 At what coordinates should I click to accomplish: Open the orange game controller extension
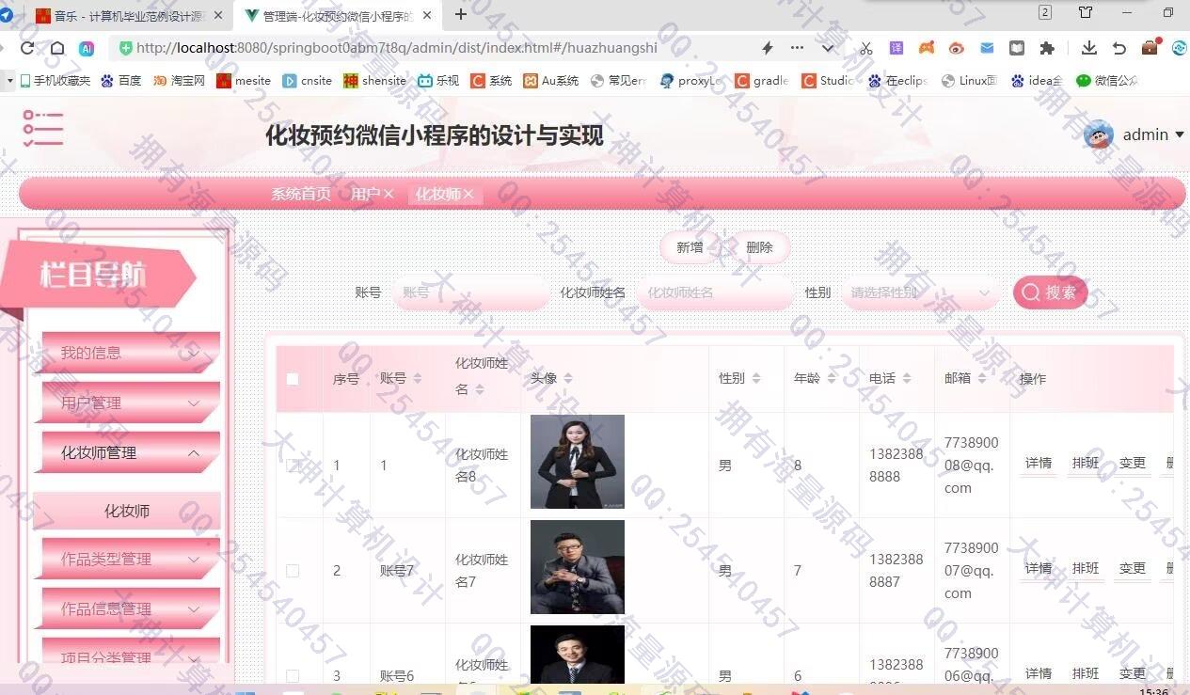927,48
